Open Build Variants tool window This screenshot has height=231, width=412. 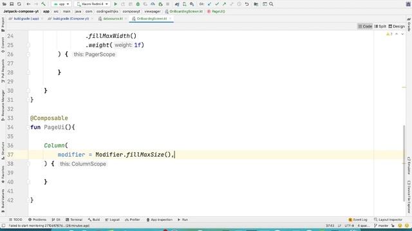tap(3, 200)
